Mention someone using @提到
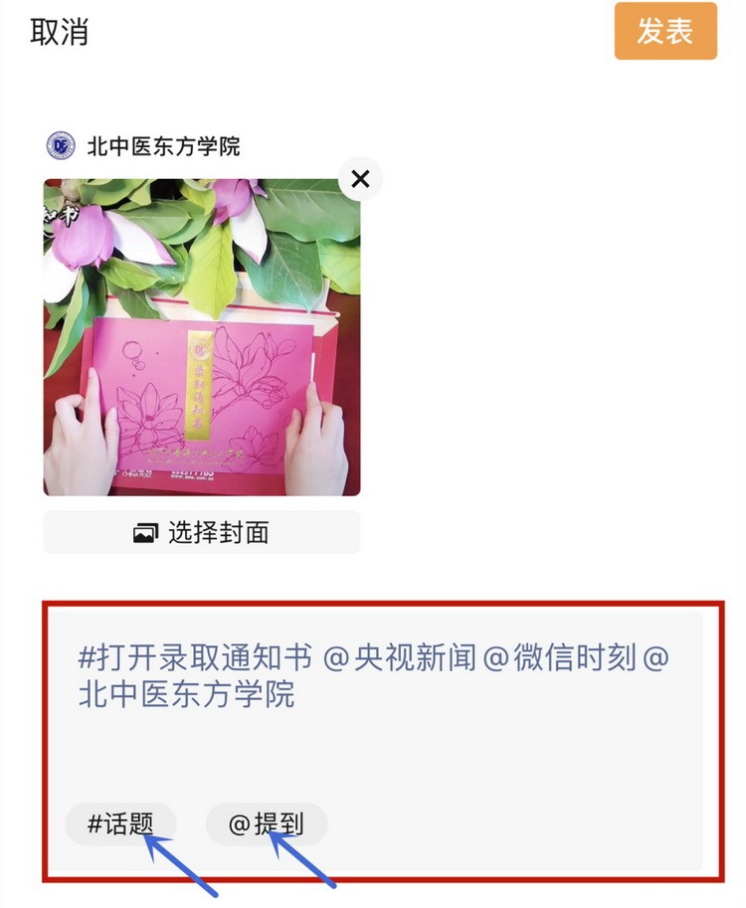The height and width of the screenshot is (908, 746). [267, 823]
